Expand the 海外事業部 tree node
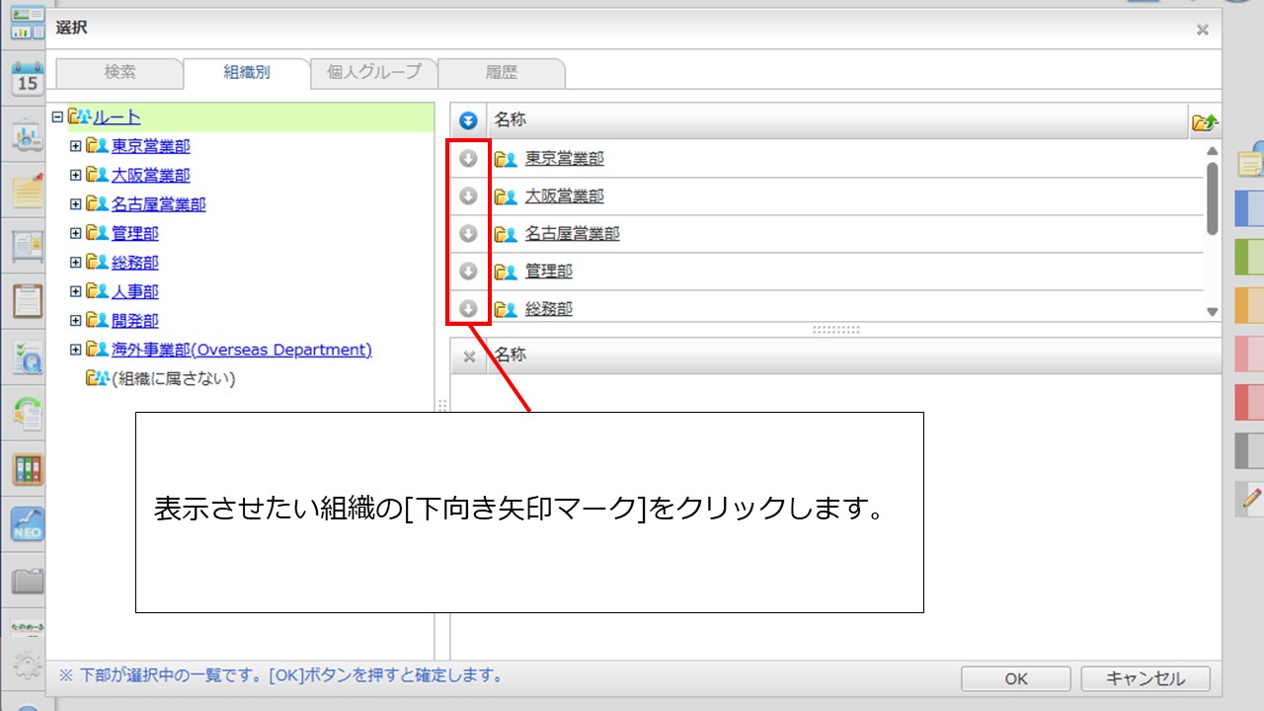 pos(76,350)
